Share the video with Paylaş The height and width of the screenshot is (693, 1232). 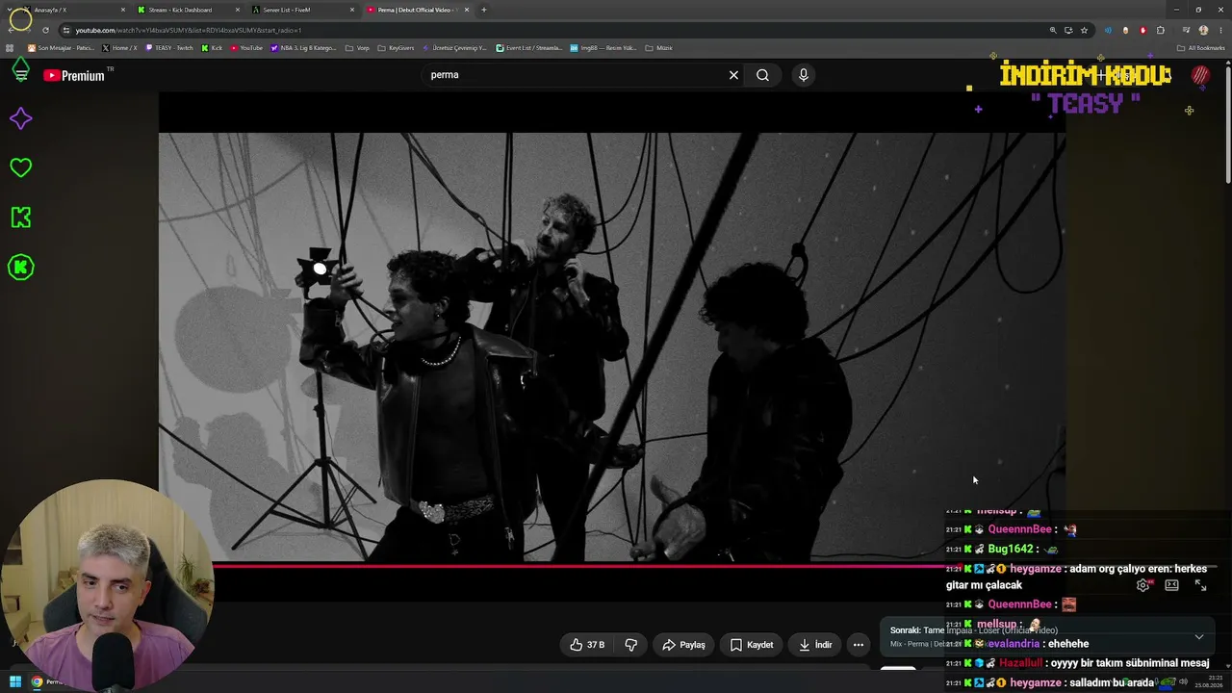tap(684, 645)
